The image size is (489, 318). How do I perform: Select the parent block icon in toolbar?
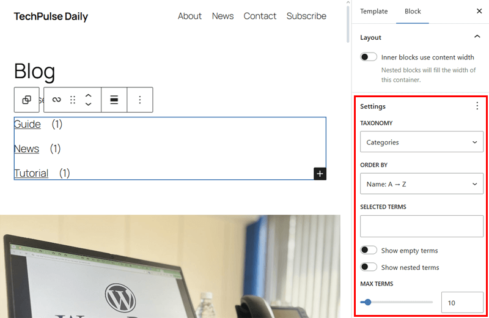coord(26,100)
